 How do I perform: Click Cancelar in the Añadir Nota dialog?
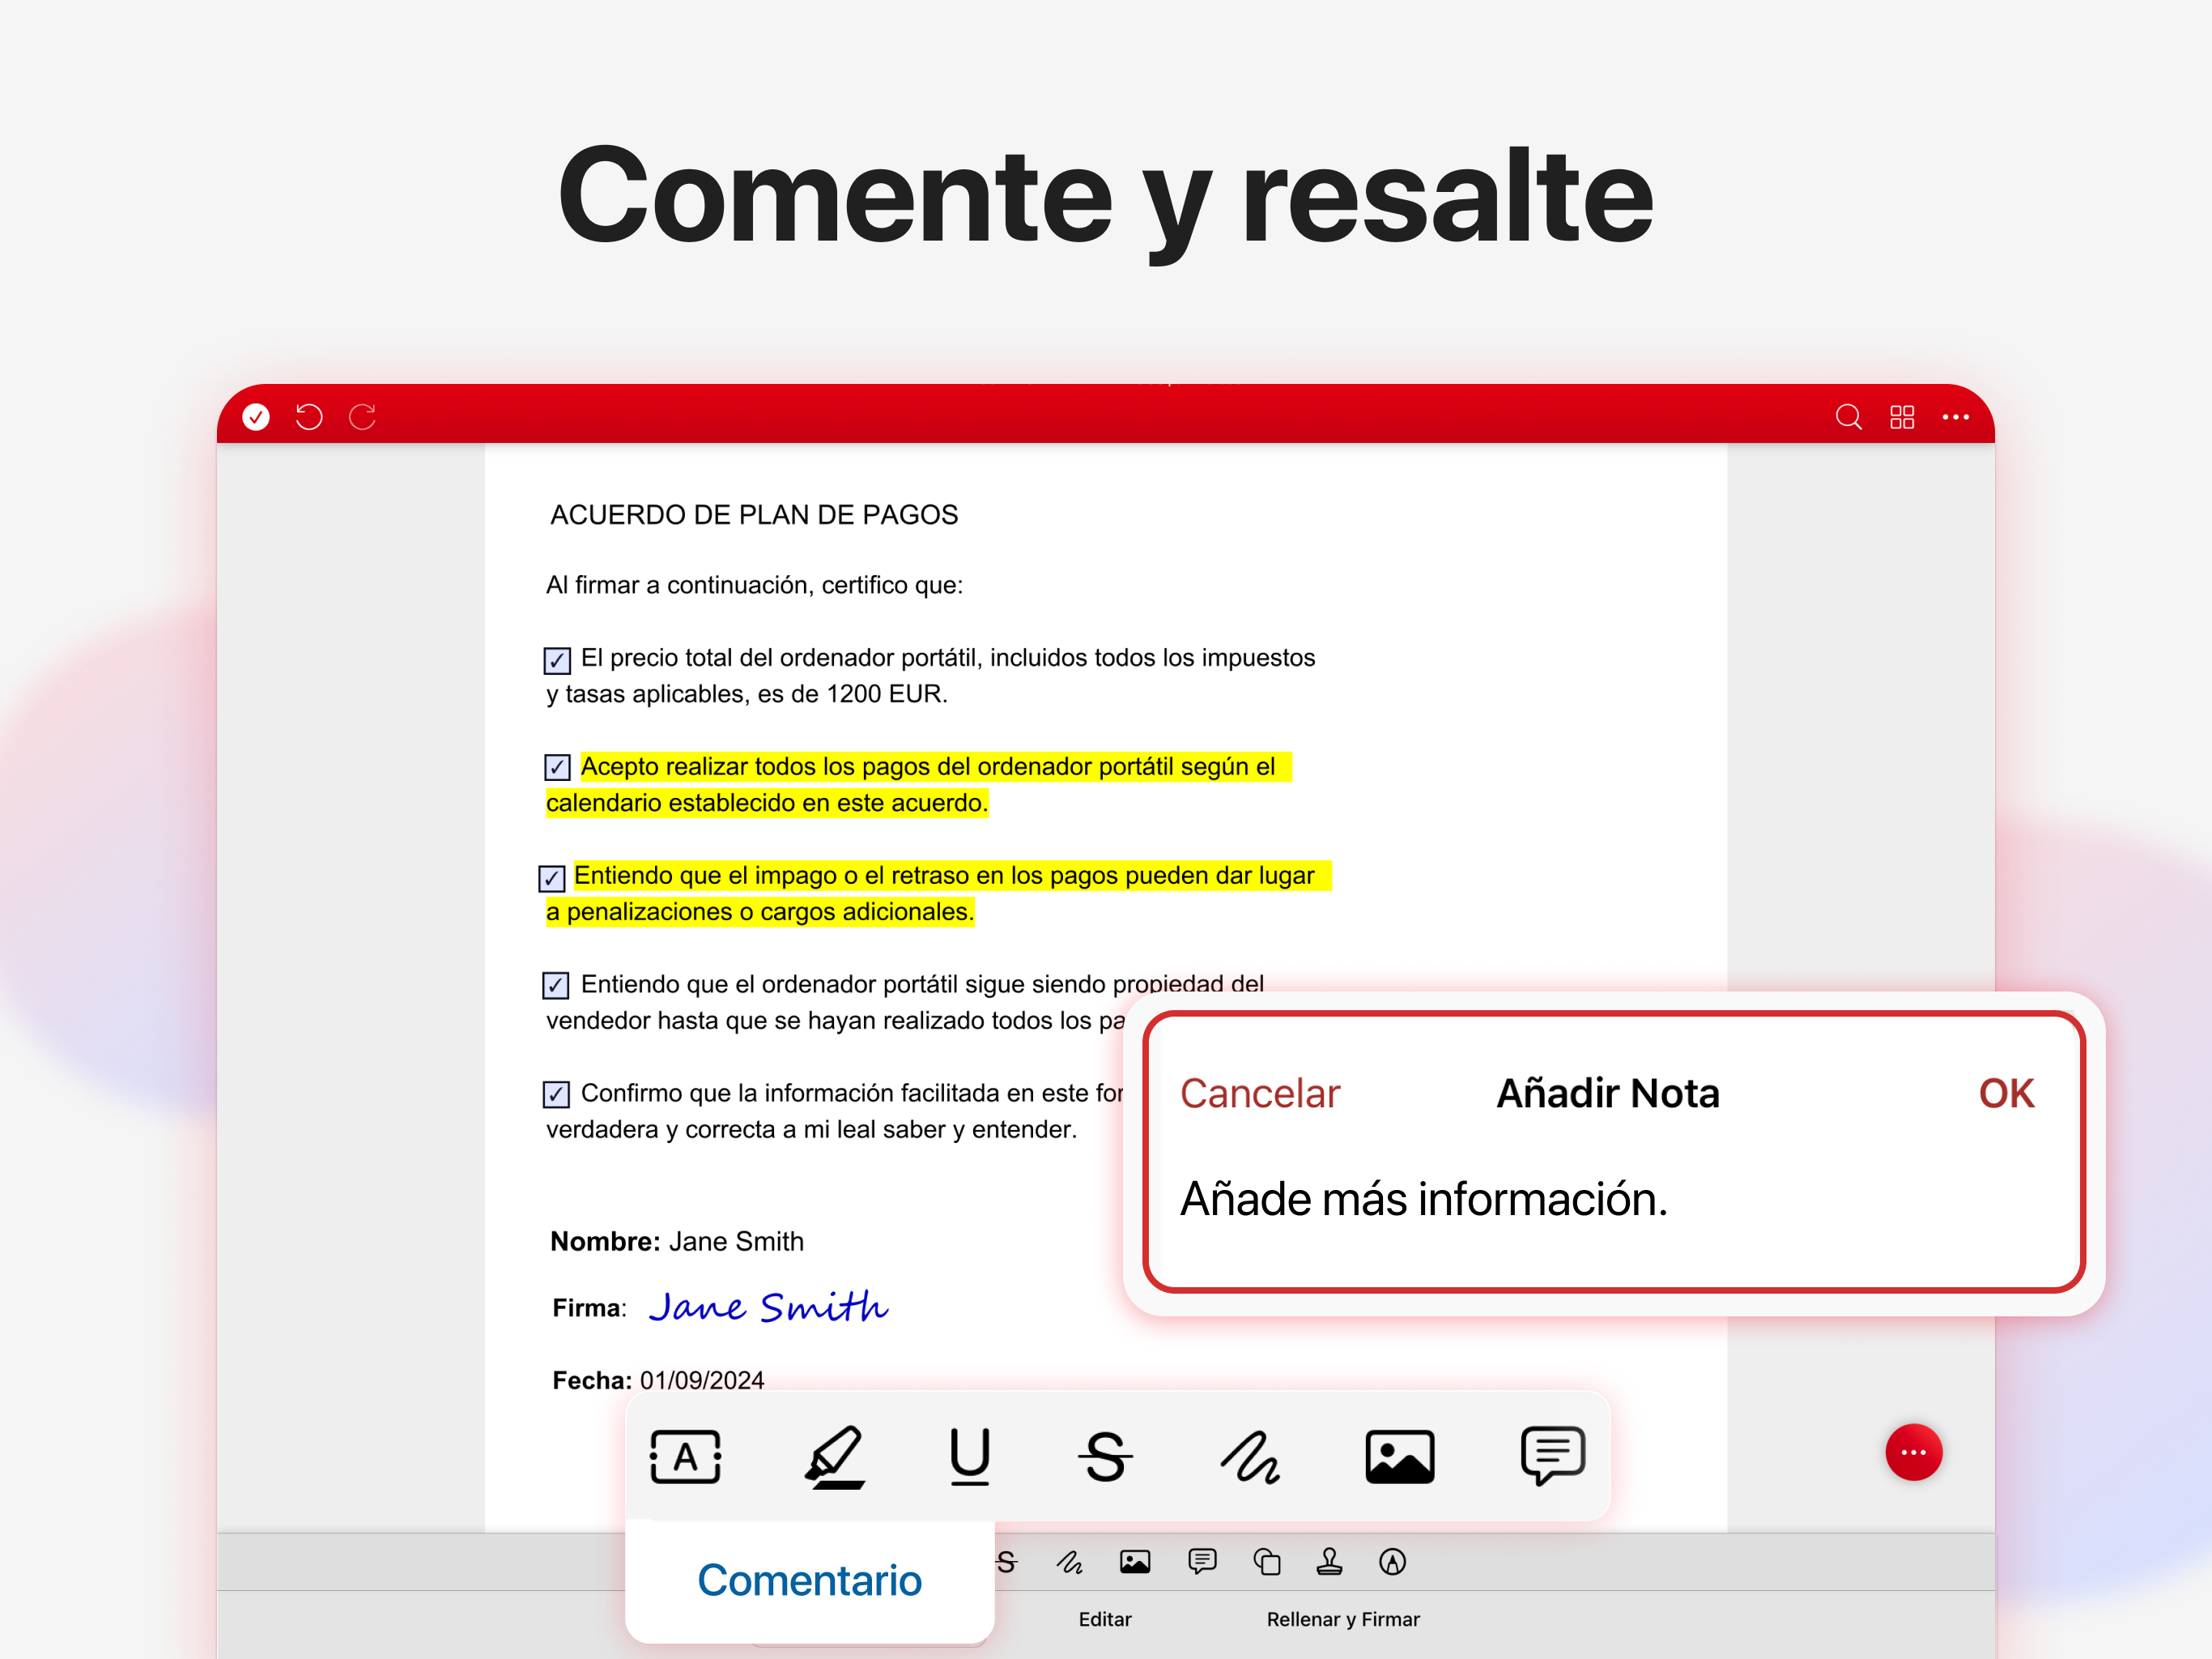tap(1259, 1094)
